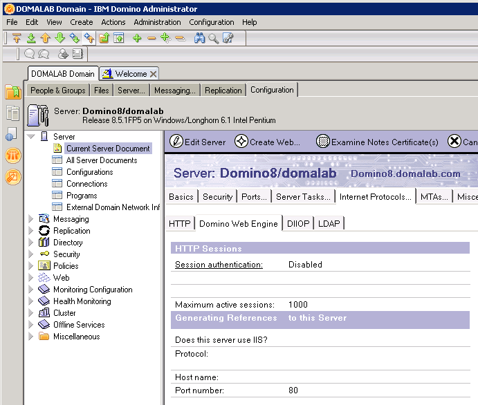Open the Ports... tab
This screenshot has width=478, height=405.
tap(254, 197)
